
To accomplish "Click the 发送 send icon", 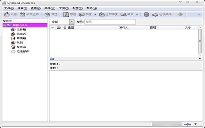I will [x=47, y=14].
